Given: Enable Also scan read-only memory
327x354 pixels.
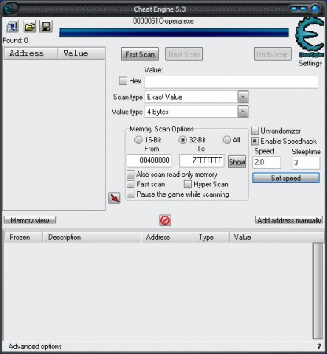Looking at the screenshot, I should [x=130, y=175].
